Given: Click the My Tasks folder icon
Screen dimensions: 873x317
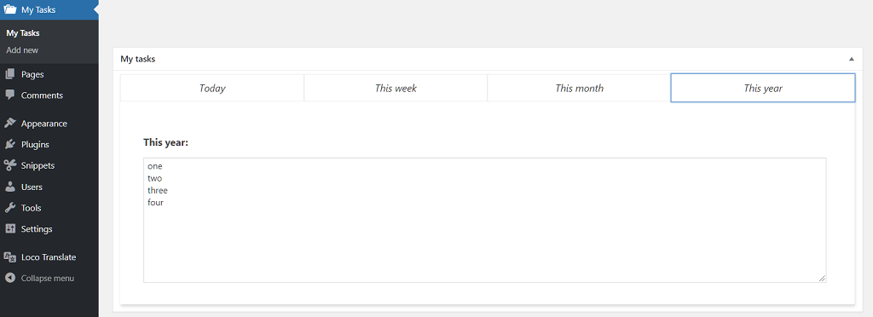Looking at the screenshot, I should 10,9.
